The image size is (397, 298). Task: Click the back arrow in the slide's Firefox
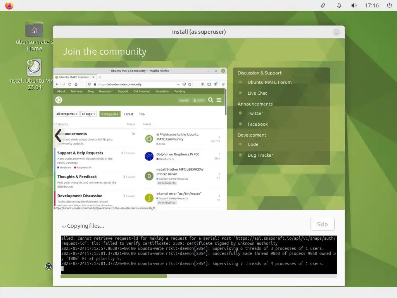pyautogui.click(x=57, y=84)
